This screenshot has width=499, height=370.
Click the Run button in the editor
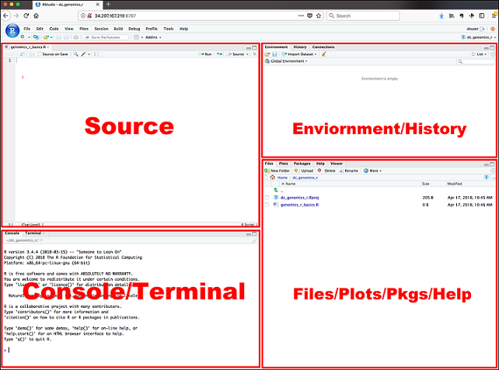[206, 54]
